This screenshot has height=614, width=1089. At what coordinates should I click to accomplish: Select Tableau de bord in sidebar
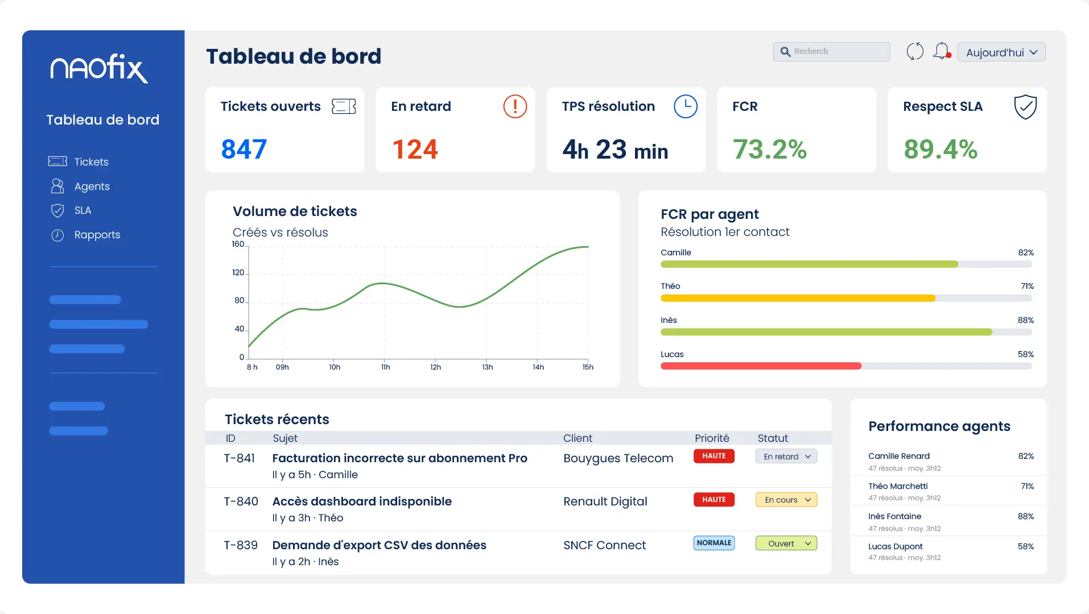tap(102, 120)
